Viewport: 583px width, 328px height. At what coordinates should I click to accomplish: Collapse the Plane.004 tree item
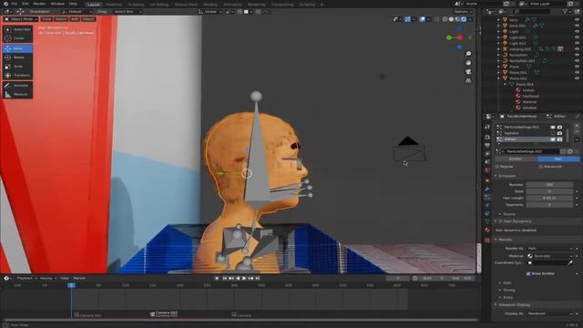pyautogui.click(x=505, y=85)
